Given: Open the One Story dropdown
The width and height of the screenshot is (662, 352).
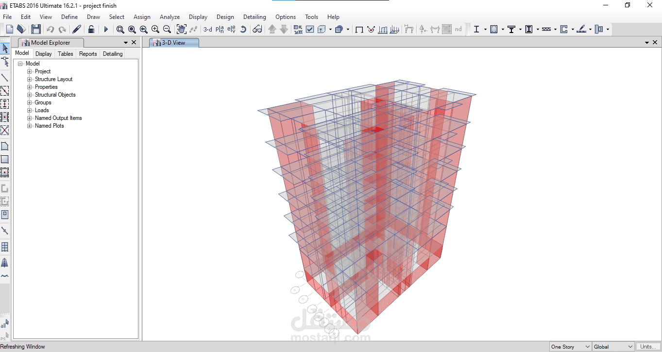Looking at the screenshot, I should click(x=570, y=347).
